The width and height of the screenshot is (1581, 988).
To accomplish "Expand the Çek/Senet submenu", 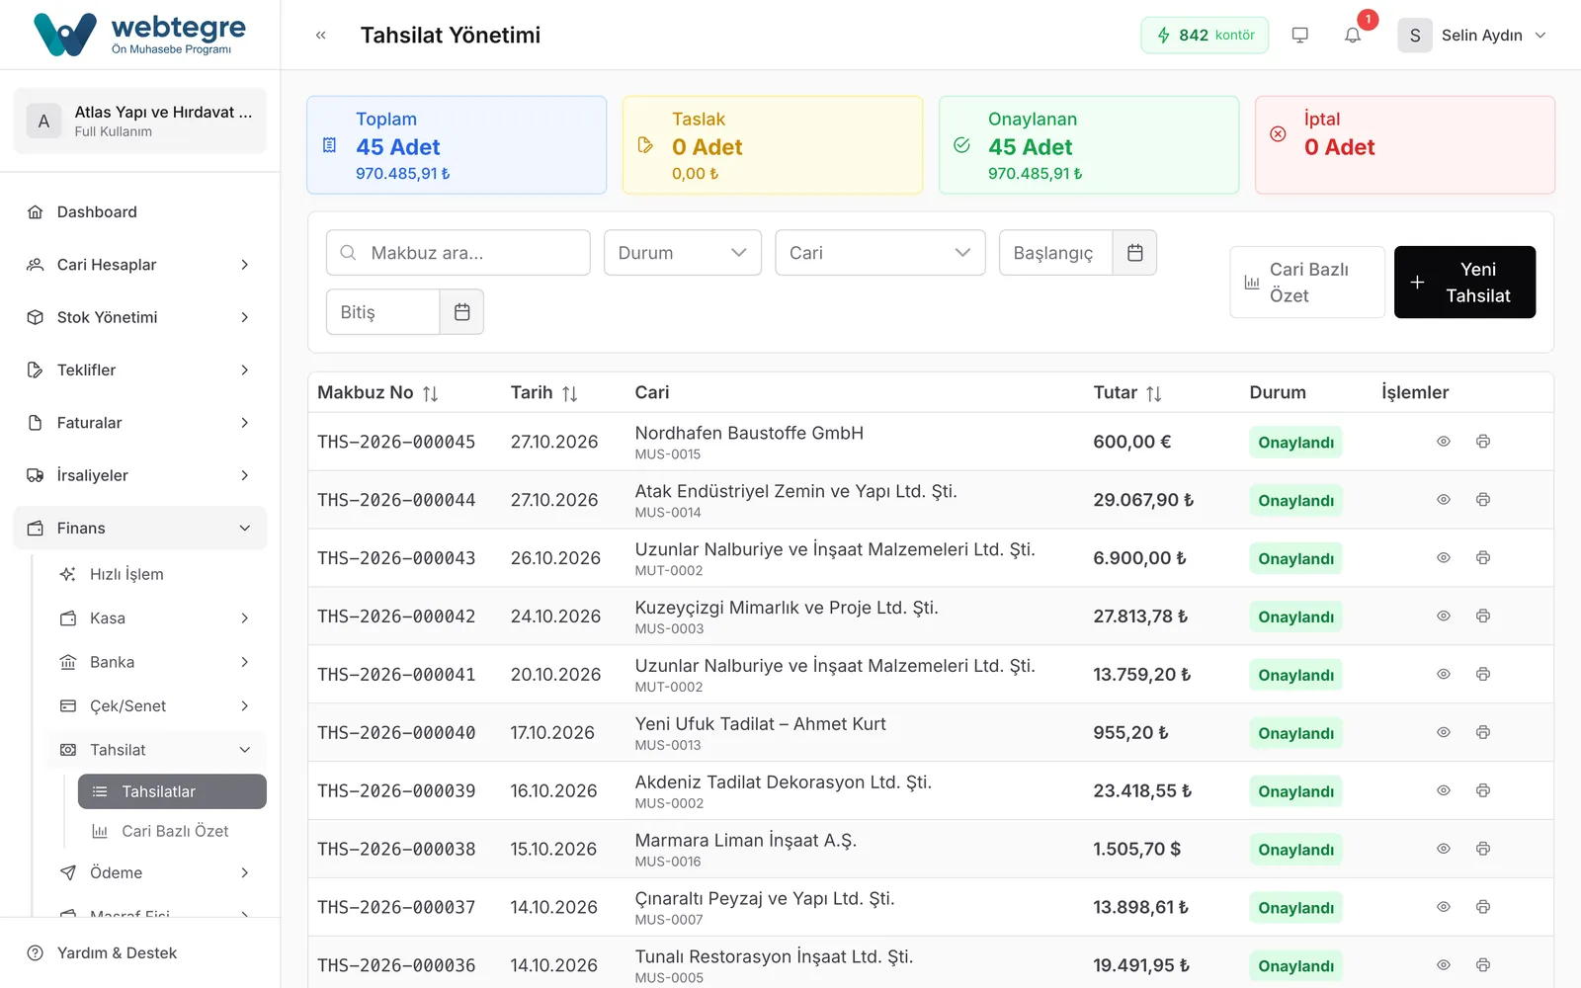I will [x=156, y=706].
